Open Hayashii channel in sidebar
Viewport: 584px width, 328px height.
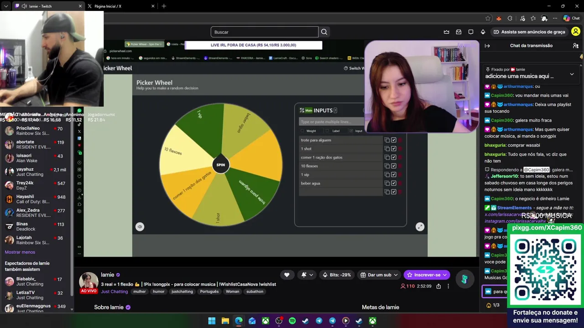click(x=36, y=199)
